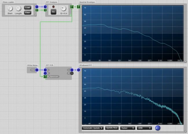Click the FFT FIR right input port

[x=45, y=73]
